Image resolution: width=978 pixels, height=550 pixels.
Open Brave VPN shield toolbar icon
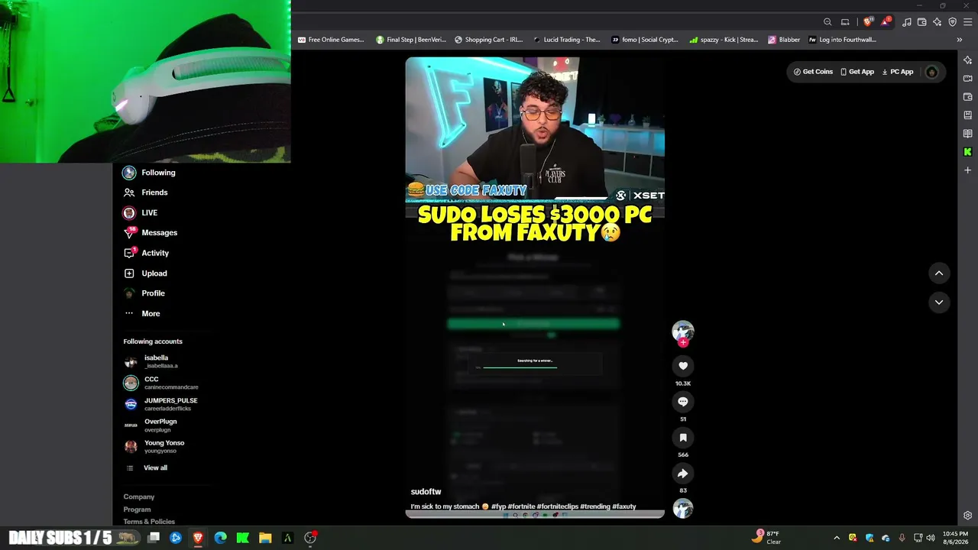click(952, 22)
